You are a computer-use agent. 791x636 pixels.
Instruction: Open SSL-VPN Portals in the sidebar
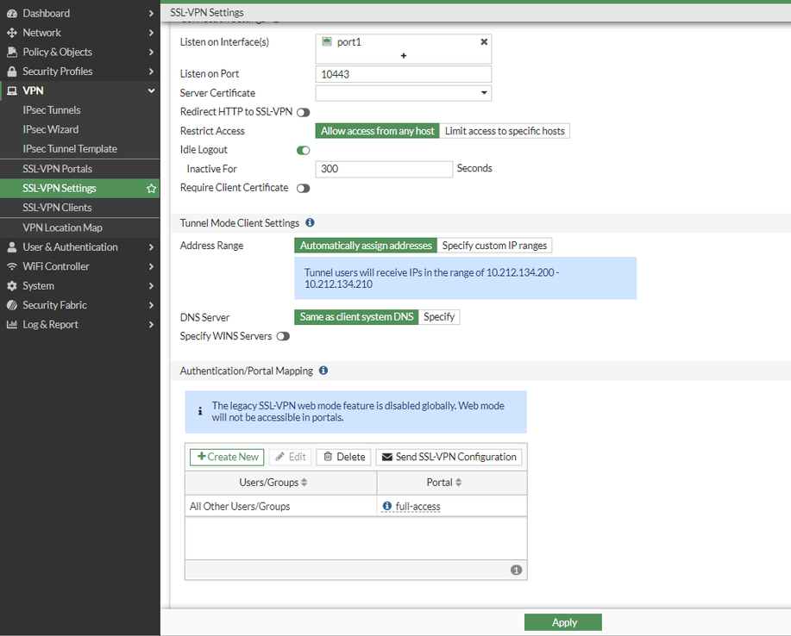[57, 169]
